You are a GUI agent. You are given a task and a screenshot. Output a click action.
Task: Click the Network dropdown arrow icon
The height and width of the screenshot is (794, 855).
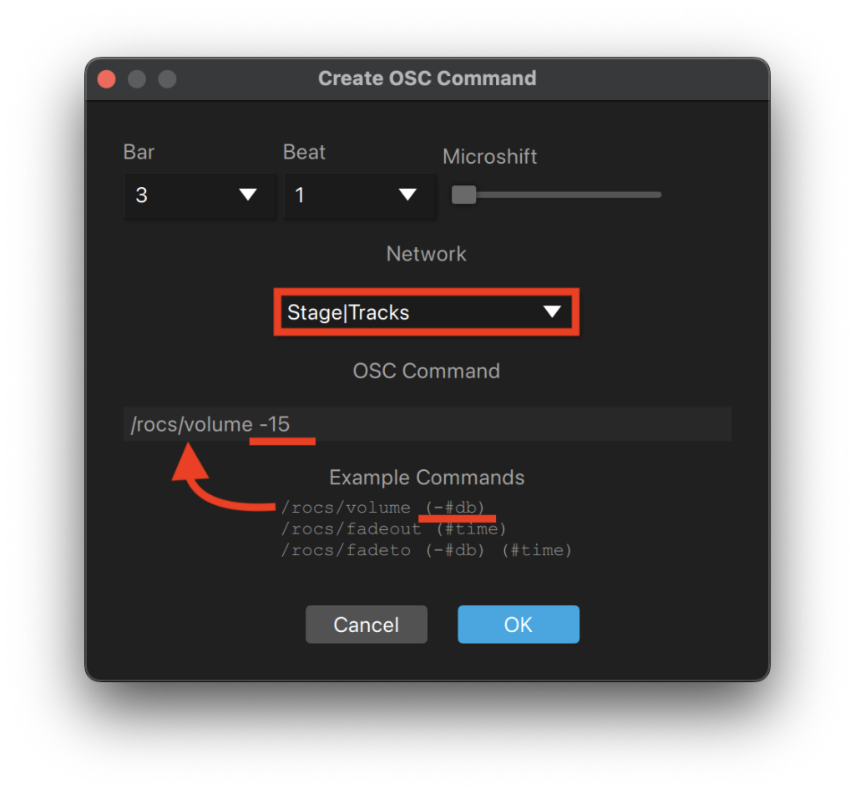[x=553, y=312]
